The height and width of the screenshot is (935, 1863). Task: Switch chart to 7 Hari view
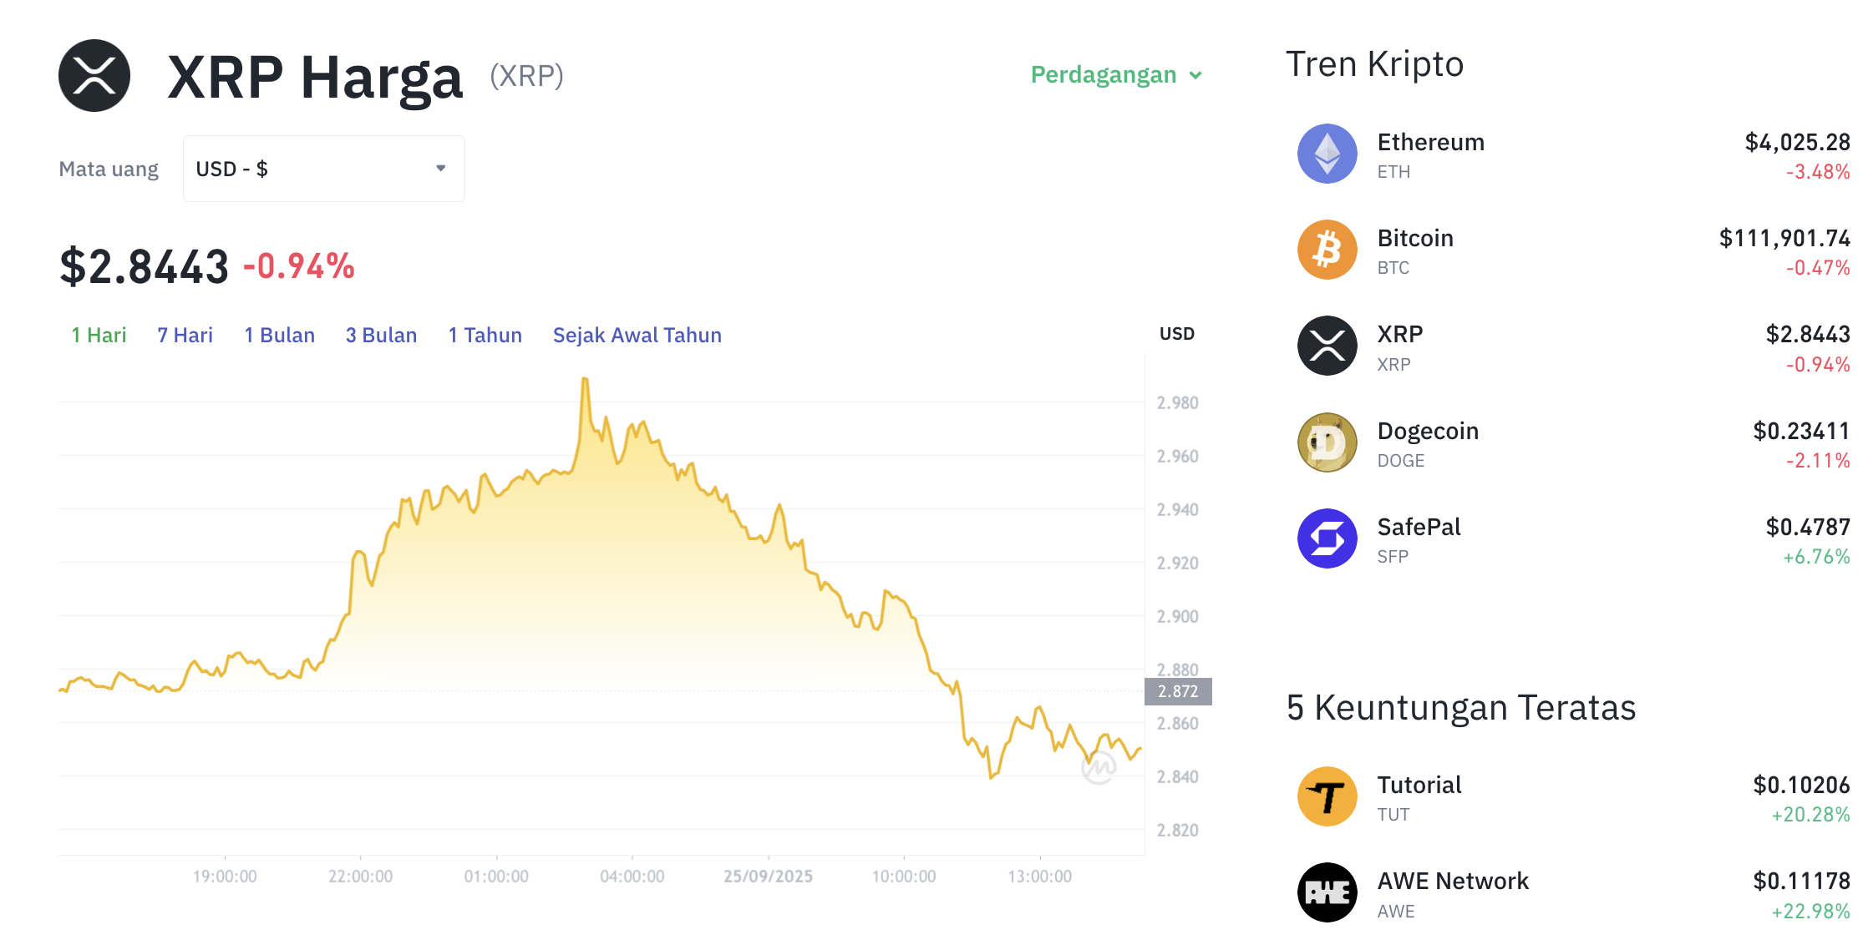click(x=184, y=335)
